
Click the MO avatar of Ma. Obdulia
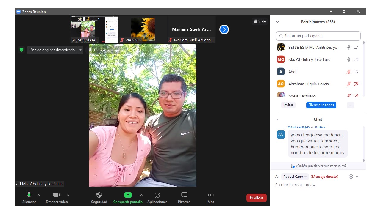click(281, 59)
